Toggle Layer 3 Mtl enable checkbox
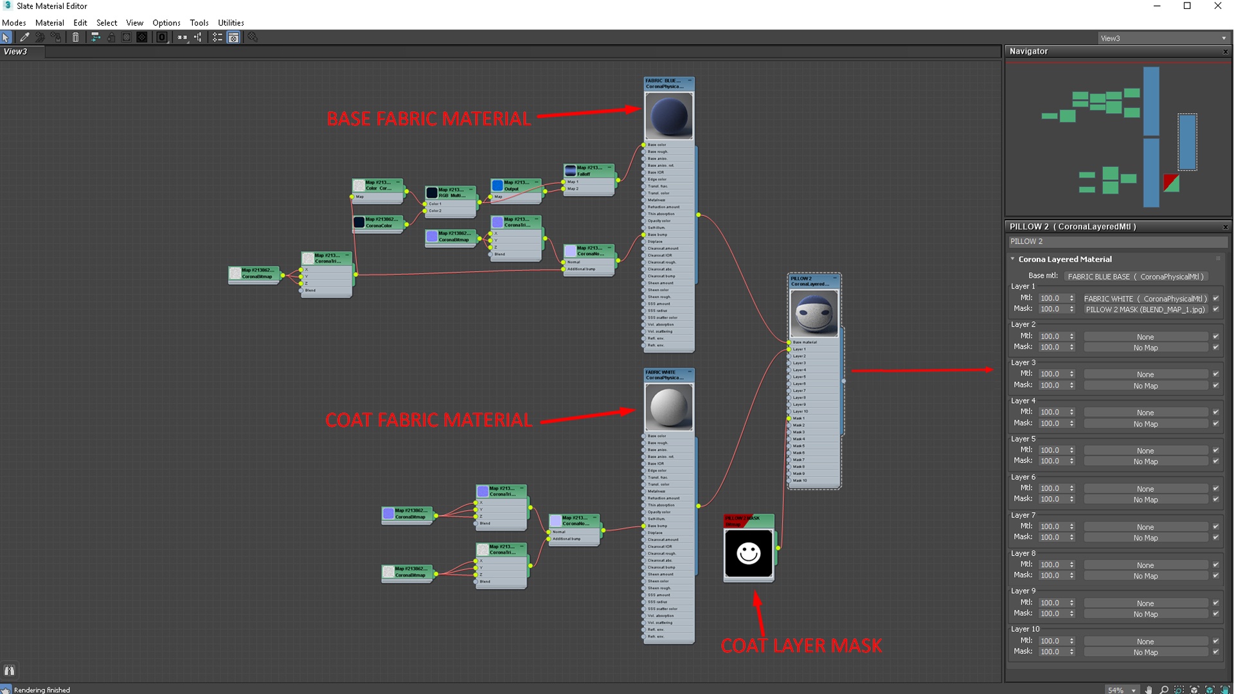This screenshot has width=1234, height=694. coord(1216,374)
